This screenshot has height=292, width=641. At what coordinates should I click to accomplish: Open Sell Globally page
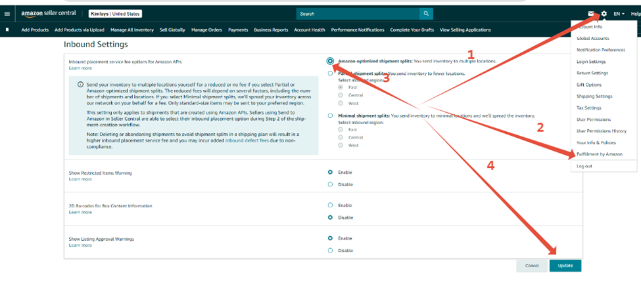pyautogui.click(x=172, y=30)
